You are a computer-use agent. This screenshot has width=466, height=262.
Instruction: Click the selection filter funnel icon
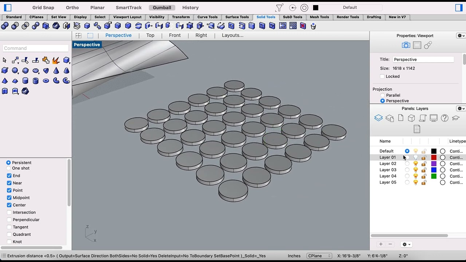click(279, 8)
